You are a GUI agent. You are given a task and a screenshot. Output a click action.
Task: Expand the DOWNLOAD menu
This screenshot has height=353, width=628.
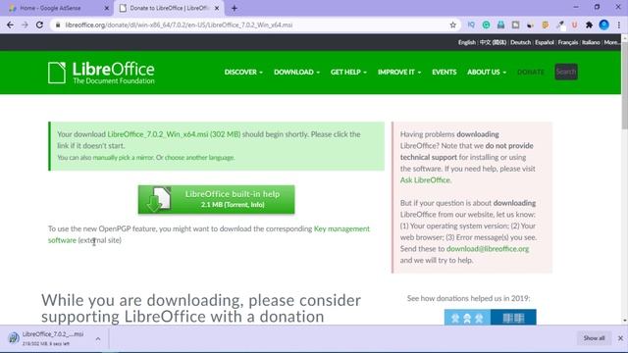click(296, 72)
